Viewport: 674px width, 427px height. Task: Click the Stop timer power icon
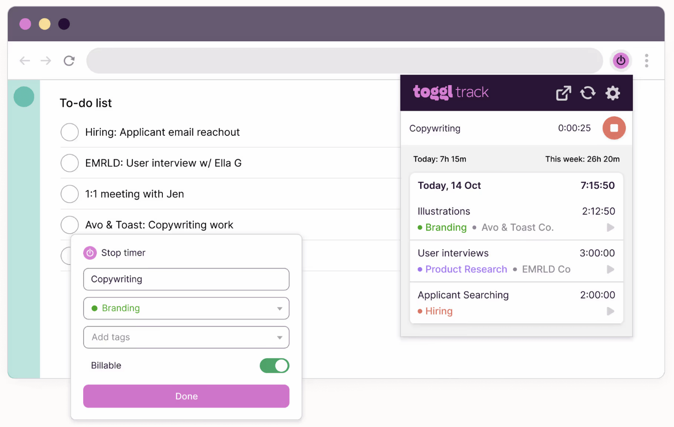click(90, 253)
